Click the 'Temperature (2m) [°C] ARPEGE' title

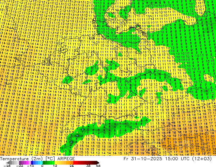tap(37, 159)
